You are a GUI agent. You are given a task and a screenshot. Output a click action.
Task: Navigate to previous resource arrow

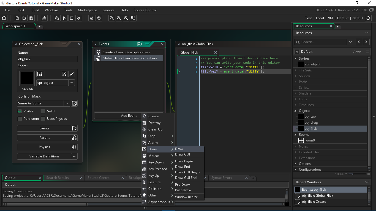click(359, 42)
